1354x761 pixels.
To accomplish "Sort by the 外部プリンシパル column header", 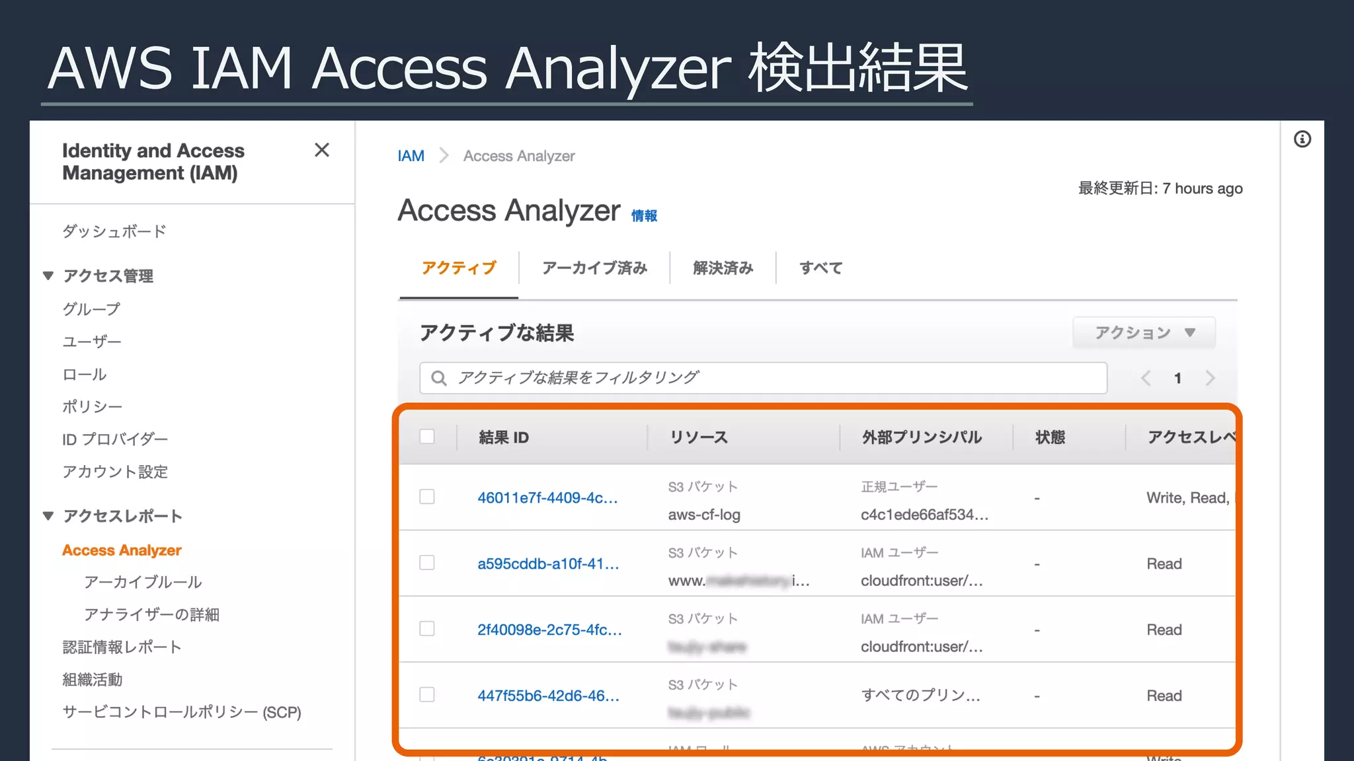I will coord(922,437).
